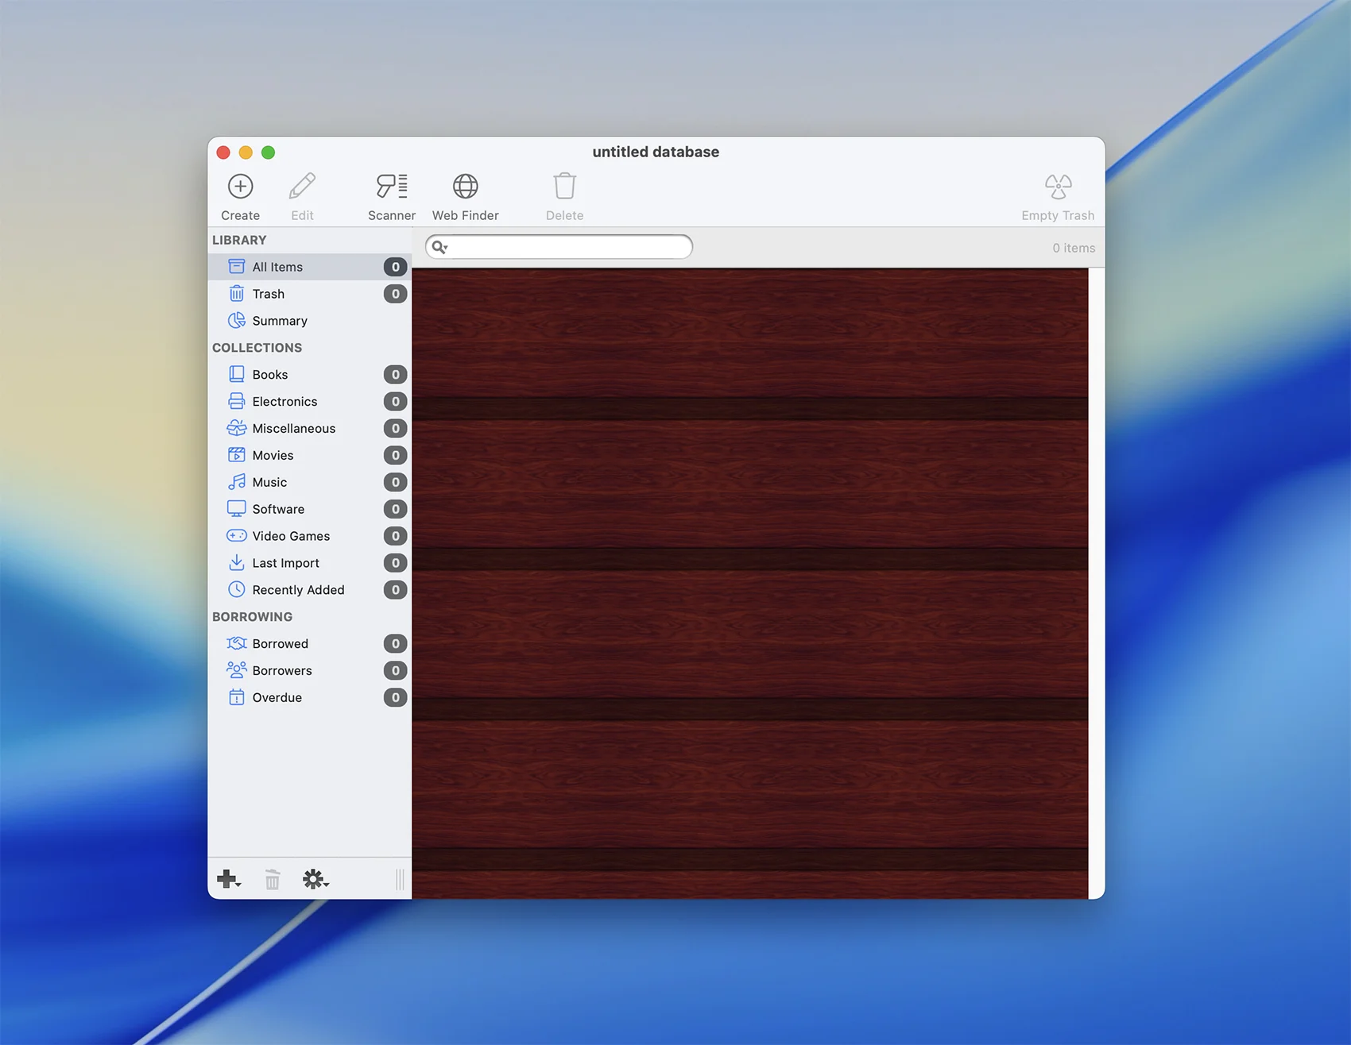Click the sidebar bottom trash icon

click(273, 879)
